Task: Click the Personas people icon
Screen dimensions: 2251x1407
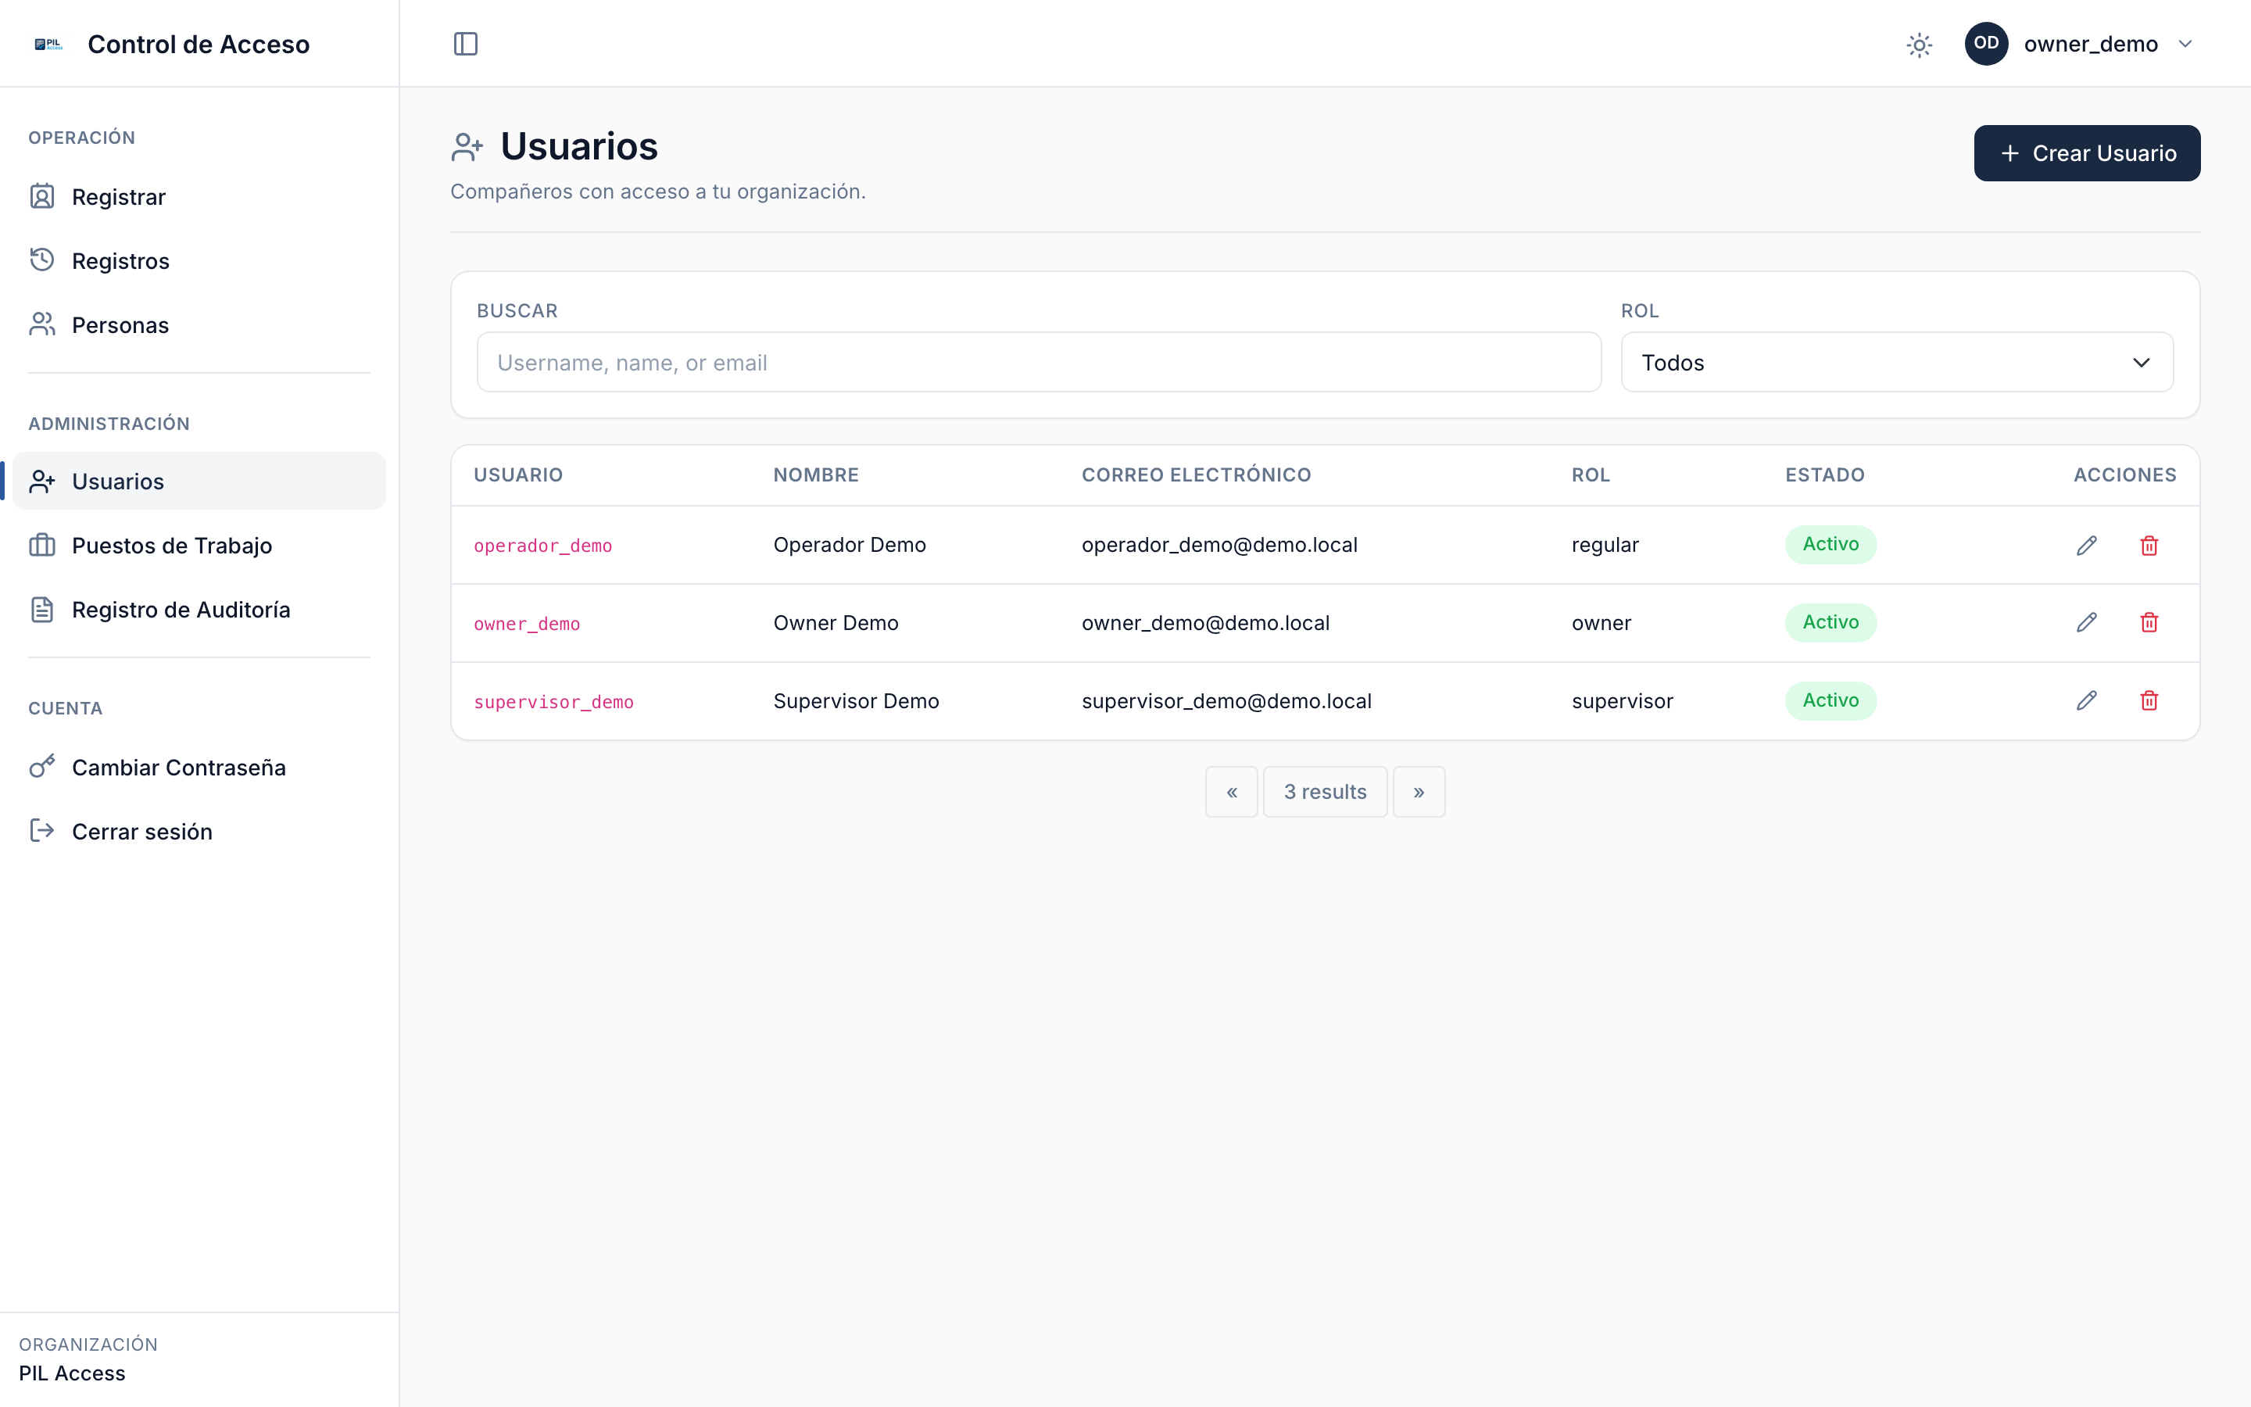Action: [42, 324]
